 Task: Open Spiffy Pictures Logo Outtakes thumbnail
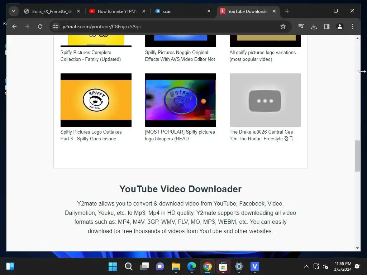(x=96, y=100)
